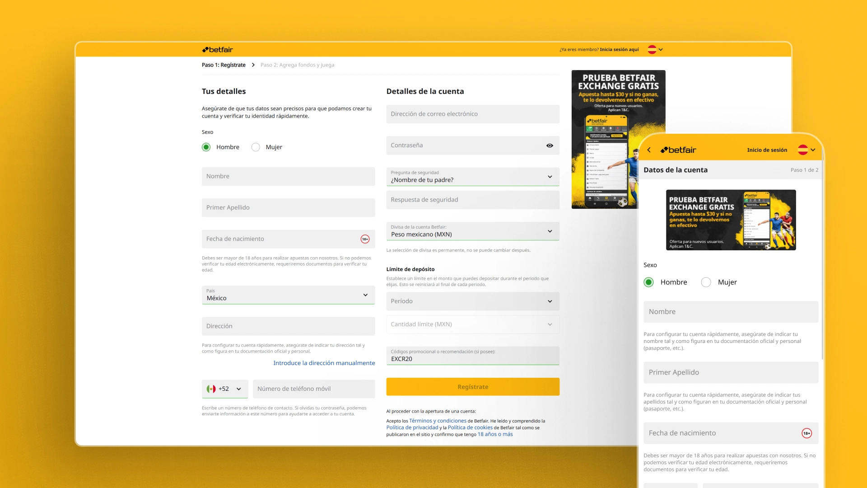Click the promo code field with EXCR20
This screenshot has height=488, width=867.
click(x=473, y=356)
